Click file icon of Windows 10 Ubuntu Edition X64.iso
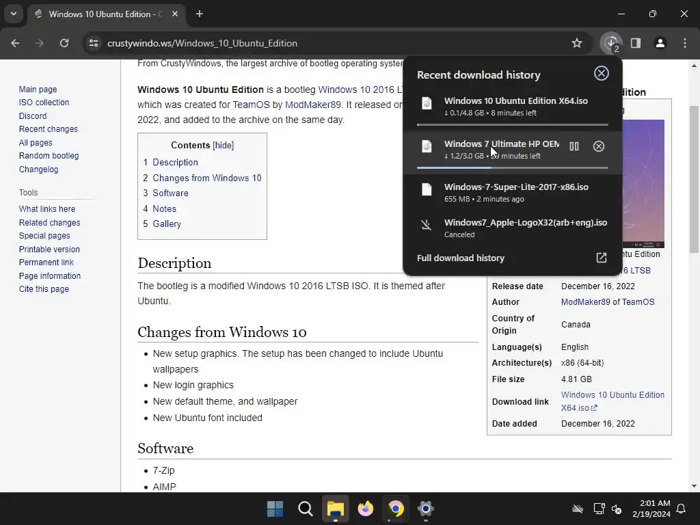The width and height of the screenshot is (700, 525). [427, 103]
